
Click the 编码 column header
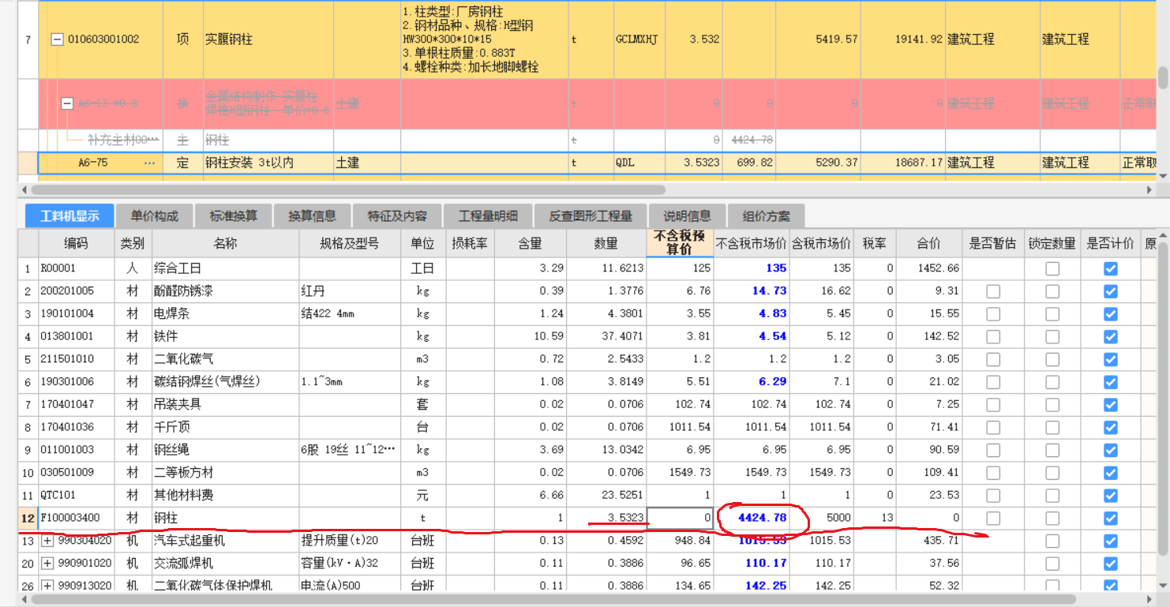point(77,243)
